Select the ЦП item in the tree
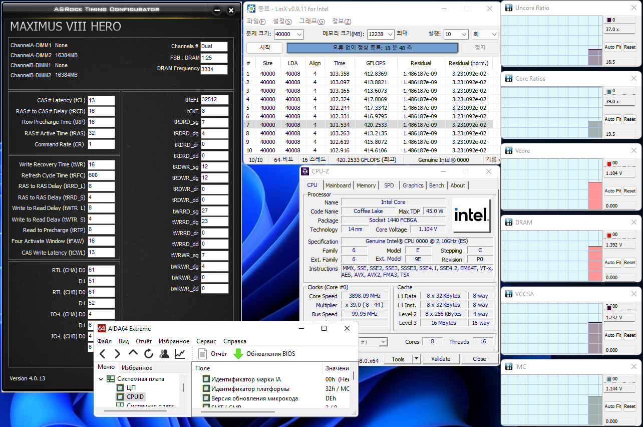This screenshot has width=643, height=427. coord(131,388)
